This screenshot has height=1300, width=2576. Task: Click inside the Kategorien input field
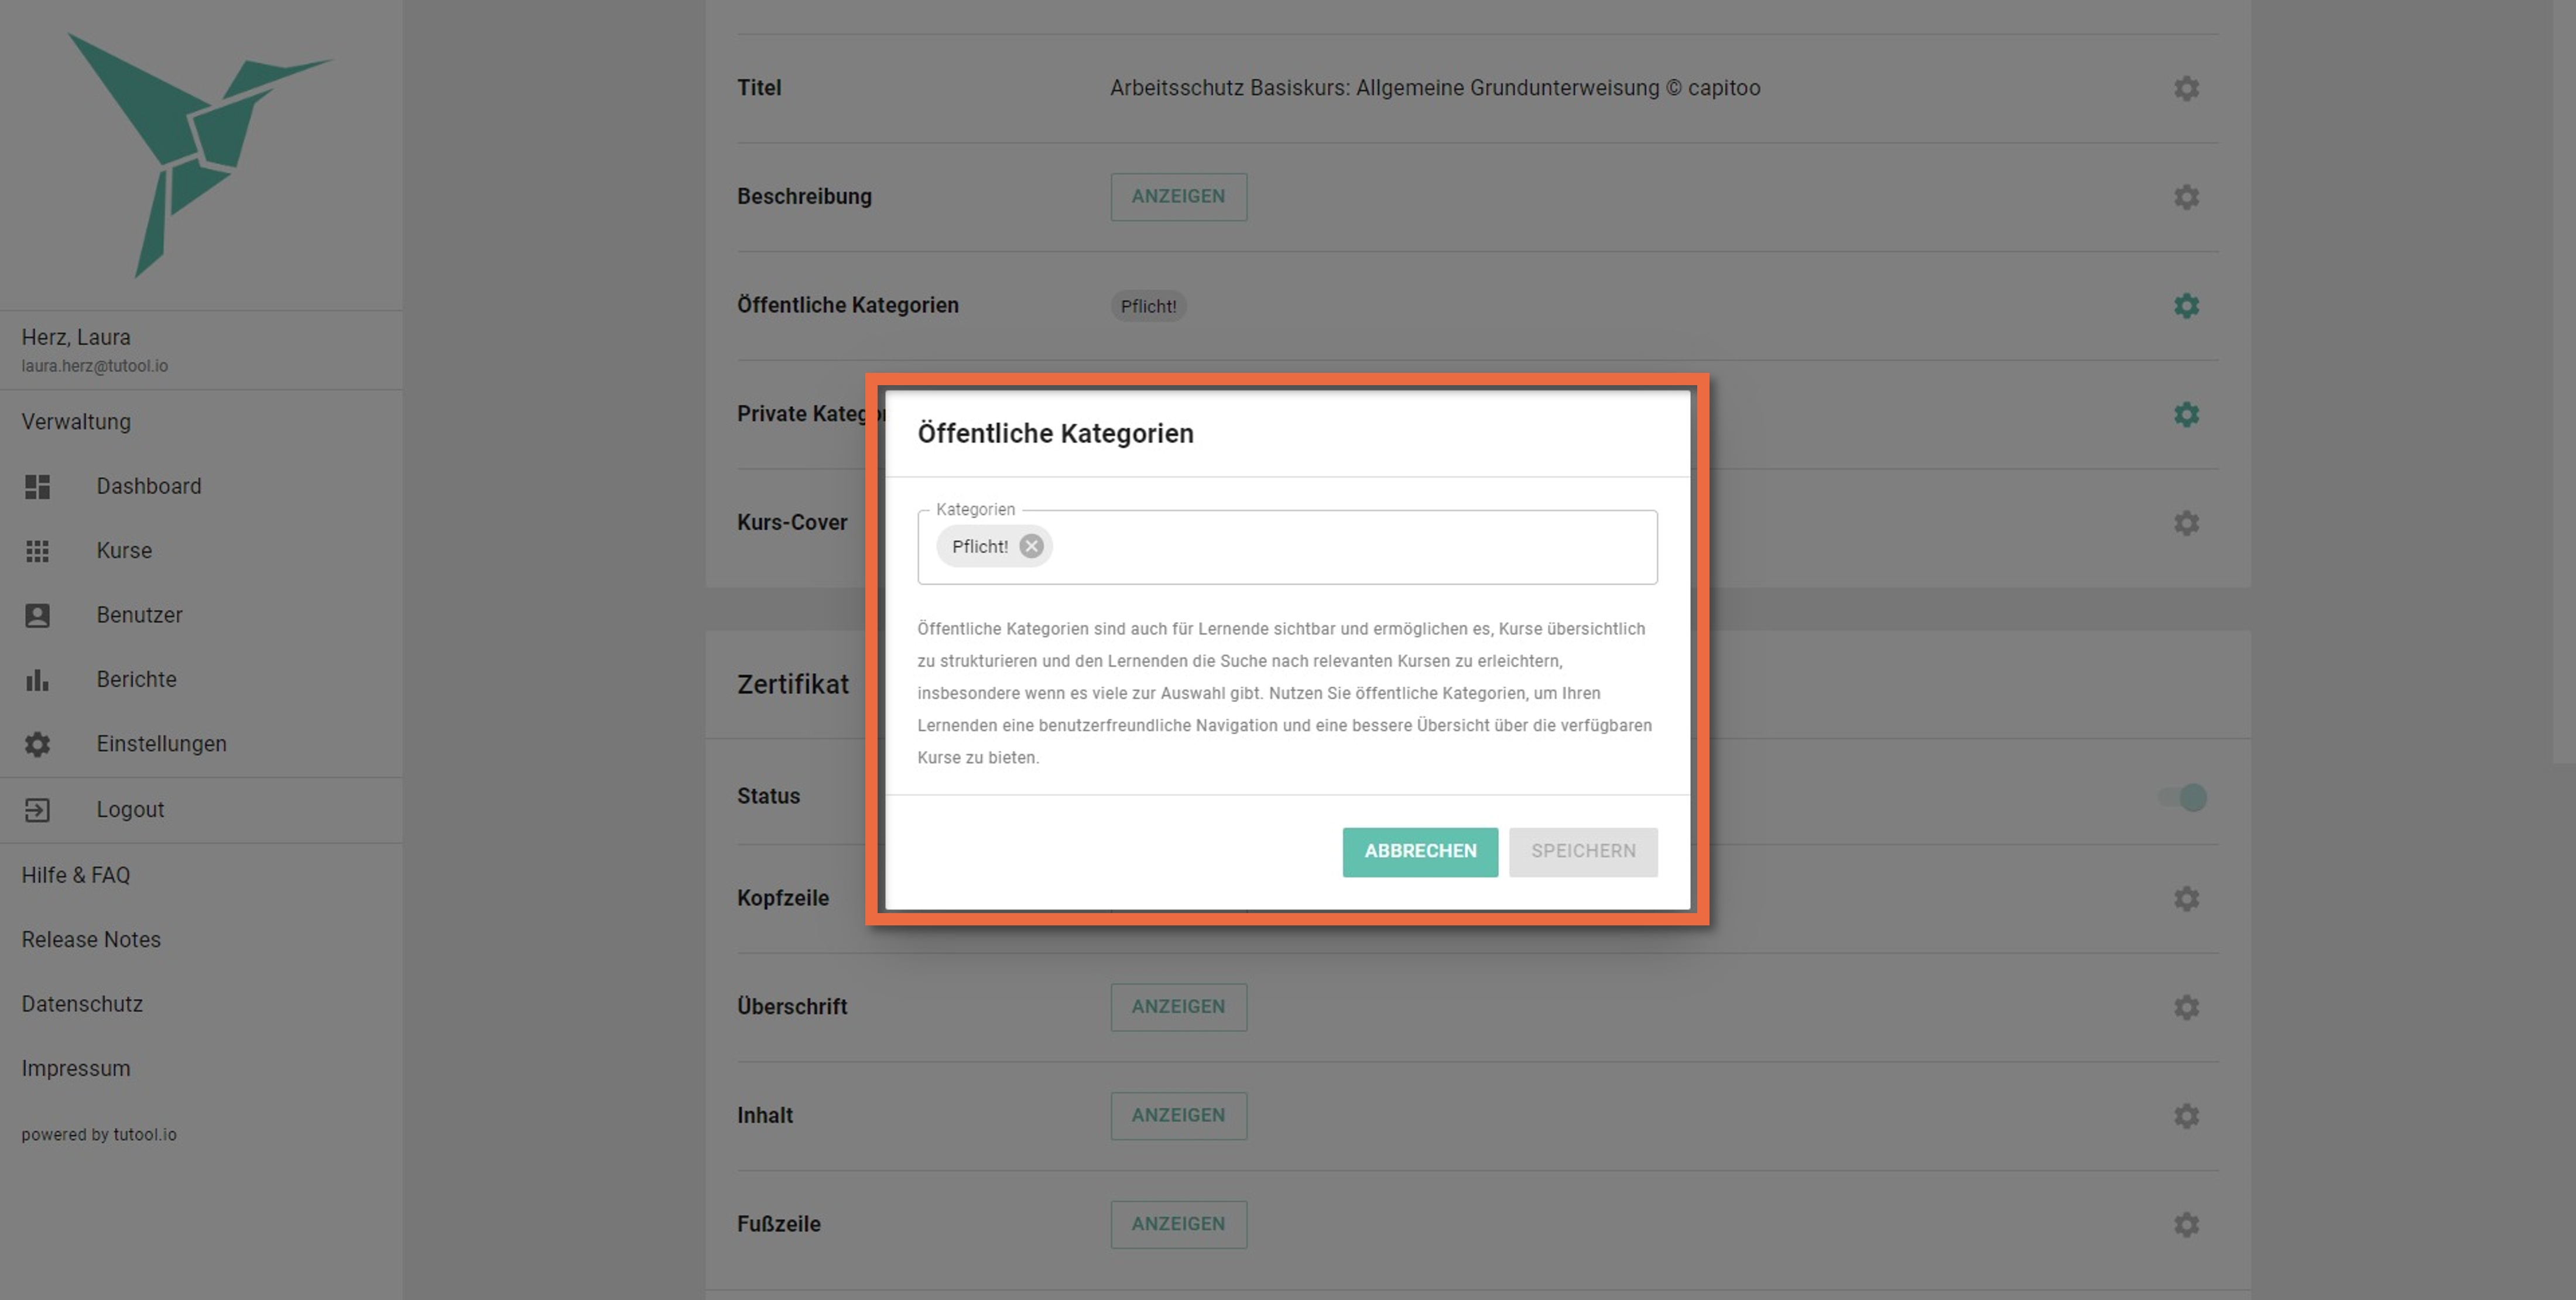(x=1350, y=547)
